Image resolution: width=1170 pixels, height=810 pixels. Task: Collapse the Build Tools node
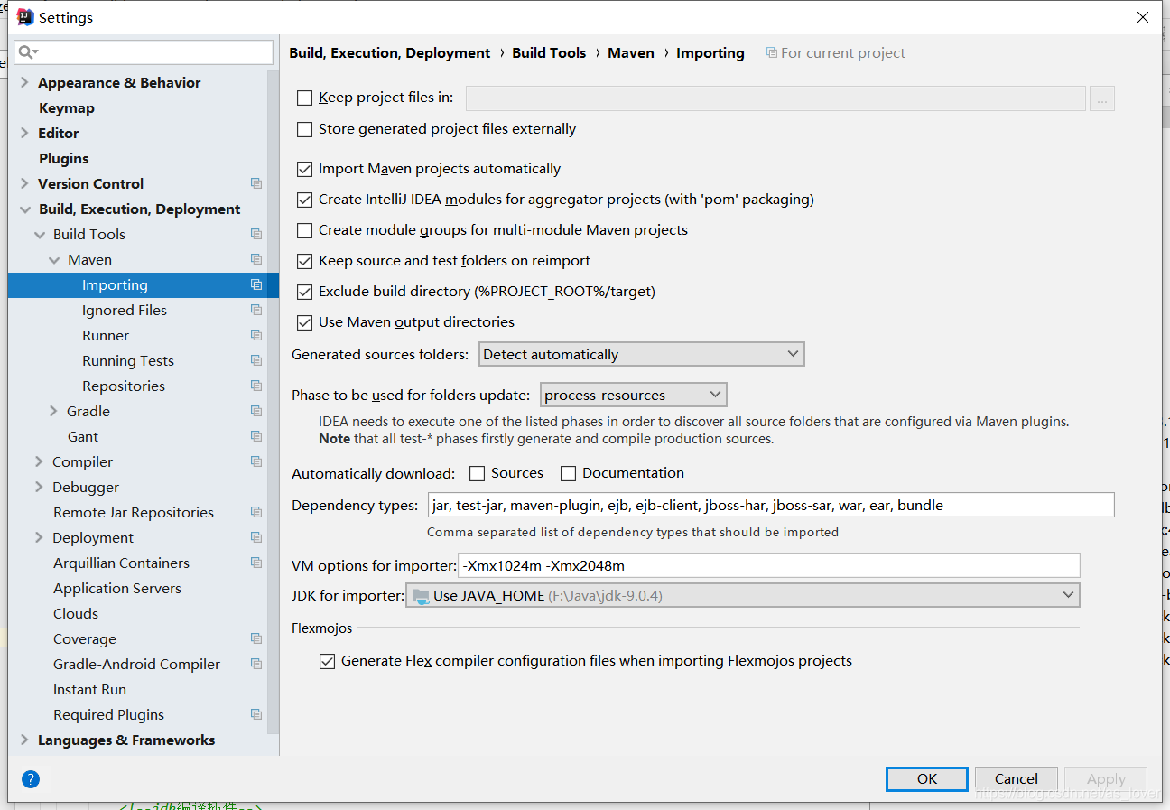[39, 234]
